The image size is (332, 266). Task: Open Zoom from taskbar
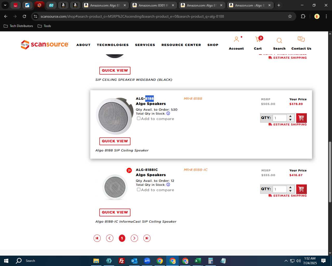pyautogui.click(x=147, y=261)
